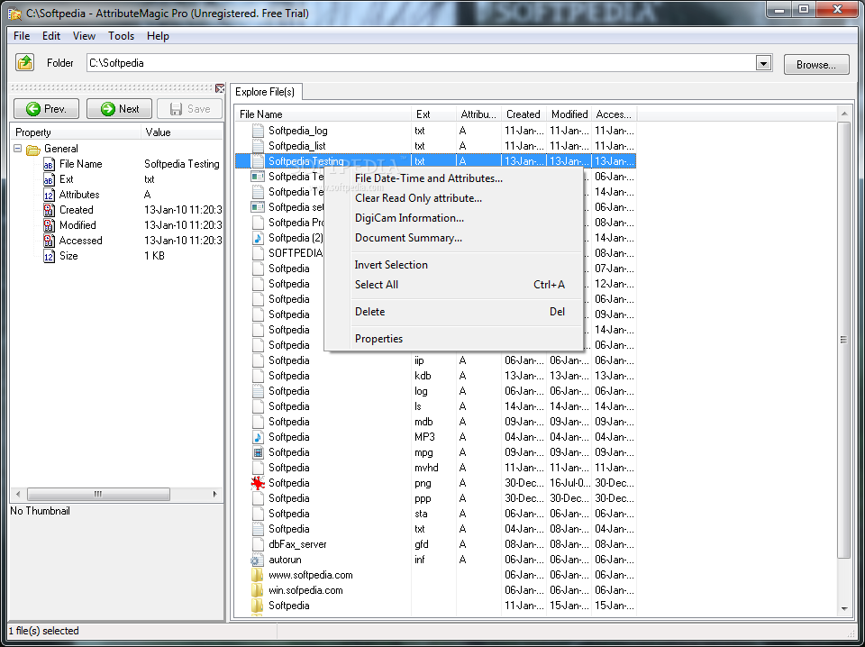The height and width of the screenshot is (647, 865).
Task: Click property panel scroll right arrow
Action: [215, 494]
